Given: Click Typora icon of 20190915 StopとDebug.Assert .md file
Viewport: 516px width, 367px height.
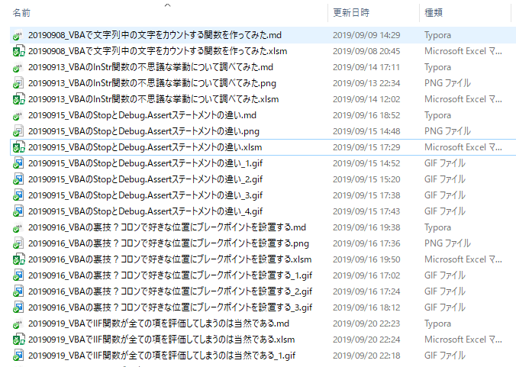Looking at the screenshot, I should [x=18, y=115].
